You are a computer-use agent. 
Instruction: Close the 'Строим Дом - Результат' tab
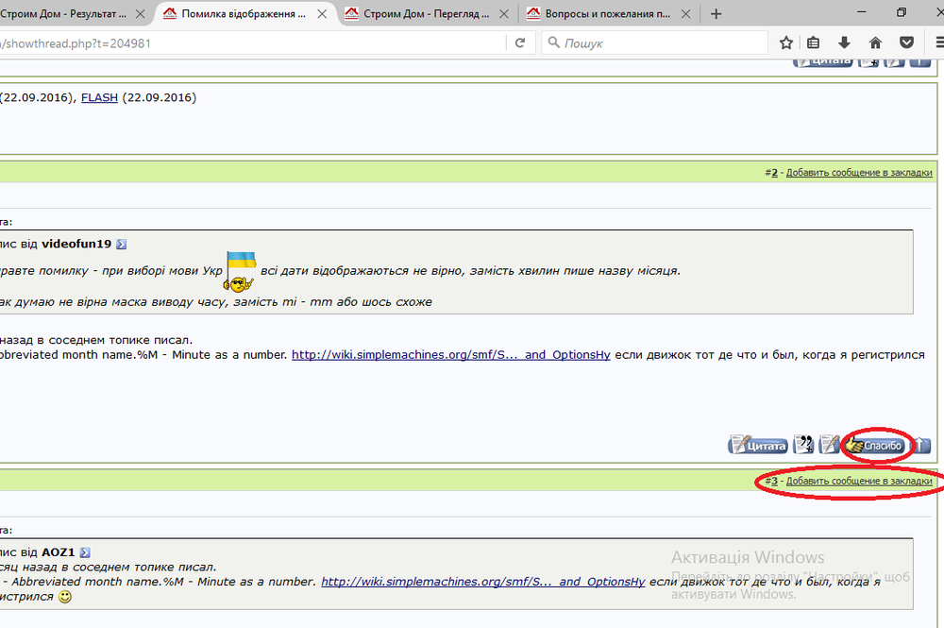click(140, 14)
